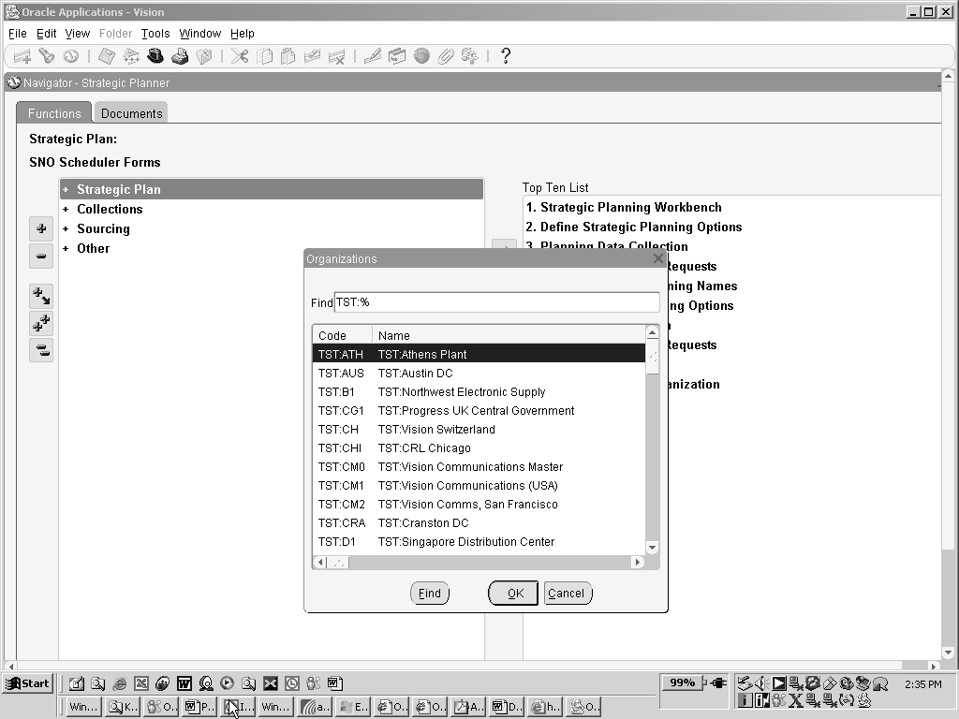Click the New record toolbar icon
Viewport: 959px width, 719px height.
coord(22,56)
